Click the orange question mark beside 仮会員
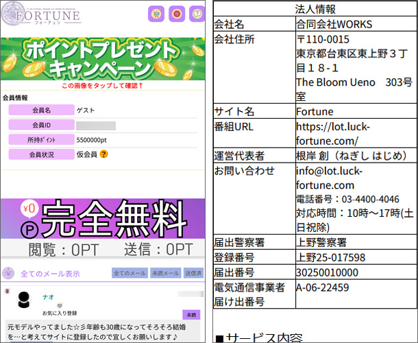The image size is (418, 343). pyautogui.click(x=104, y=154)
